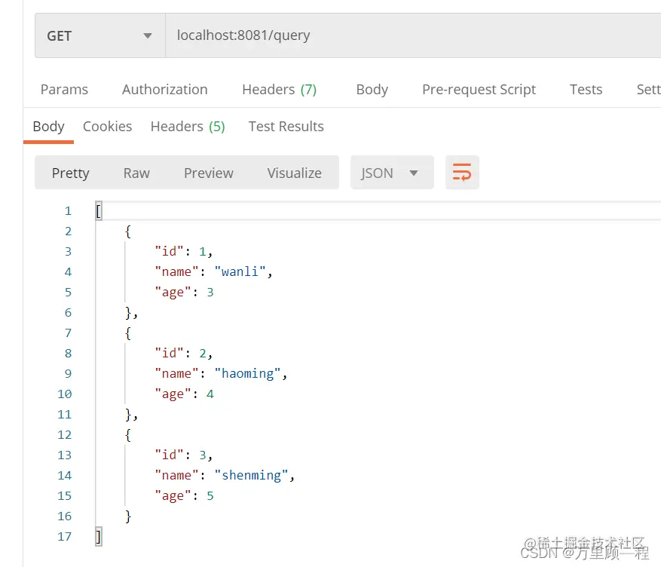Viewport: 661px width, 567px height.
Task: Open the request Params tab
Action: (64, 90)
